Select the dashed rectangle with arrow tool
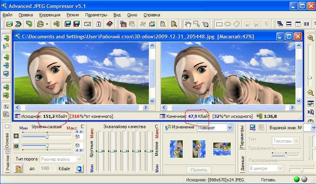The image size is (316, 184). coord(196,24)
